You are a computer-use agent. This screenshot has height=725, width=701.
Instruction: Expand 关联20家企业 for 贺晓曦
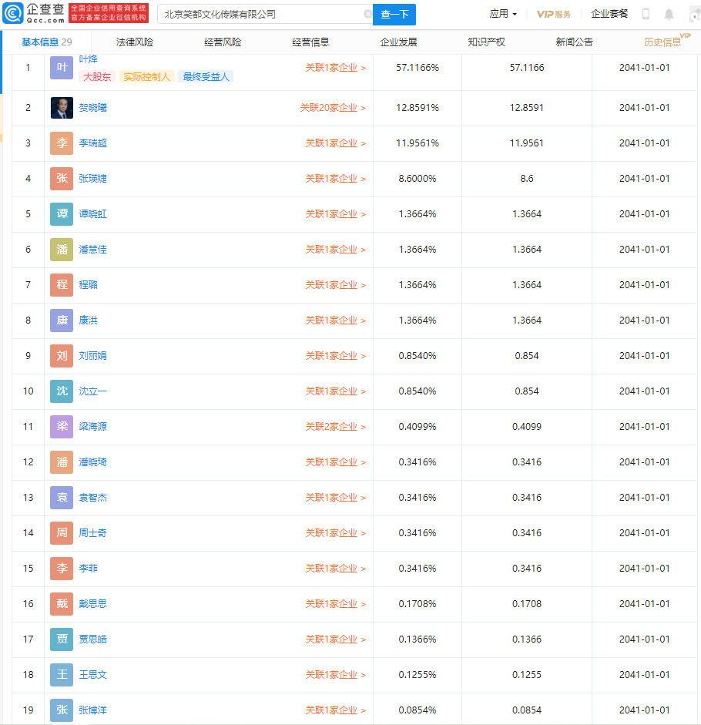click(x=333, y=108)
